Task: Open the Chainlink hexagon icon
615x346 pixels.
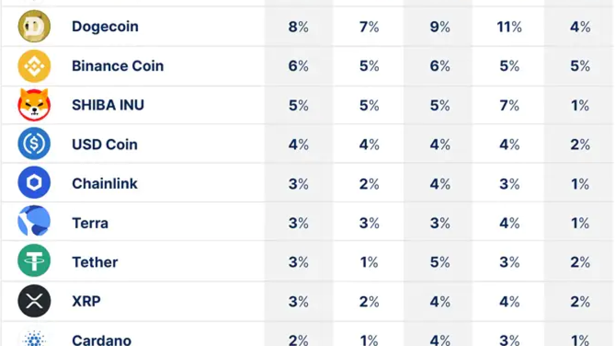Action: coord(34,183)
